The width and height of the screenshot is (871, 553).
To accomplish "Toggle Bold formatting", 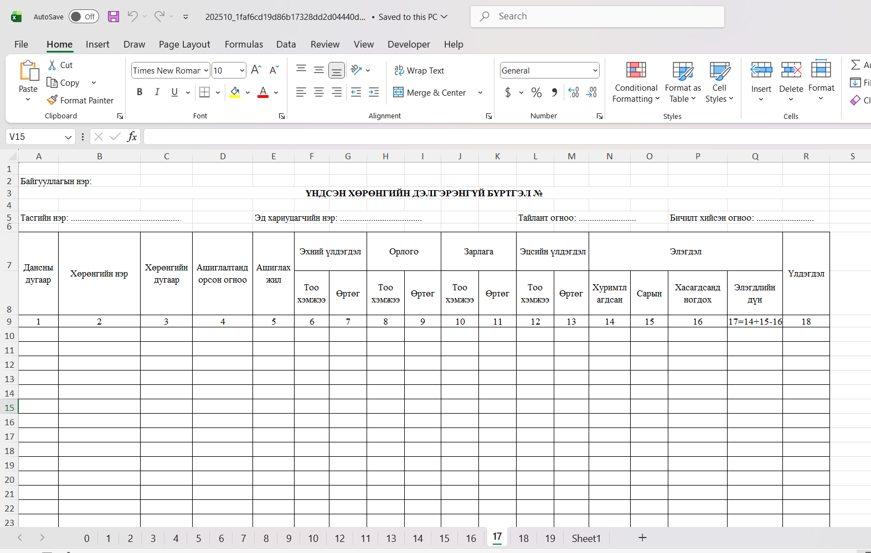I will [x=140, y=92].
